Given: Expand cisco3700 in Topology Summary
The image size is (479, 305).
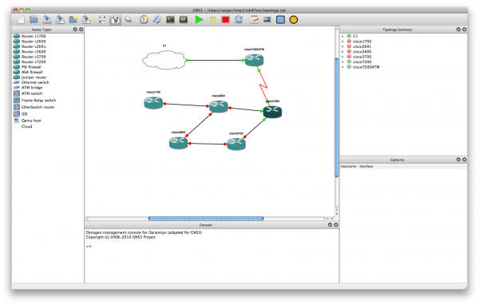Looking at the screenshot, I should click(342, 57).
